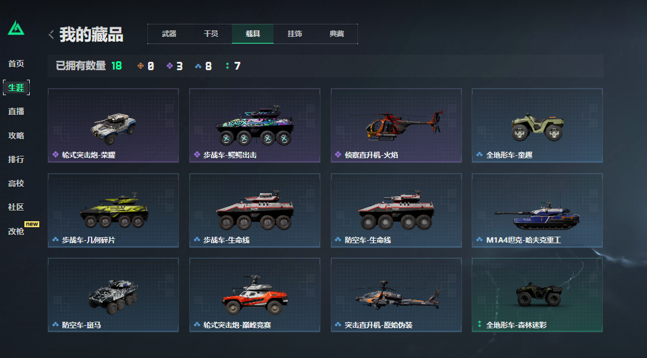
Task: Click the green triangle logo icon
Action: point(16,28)
